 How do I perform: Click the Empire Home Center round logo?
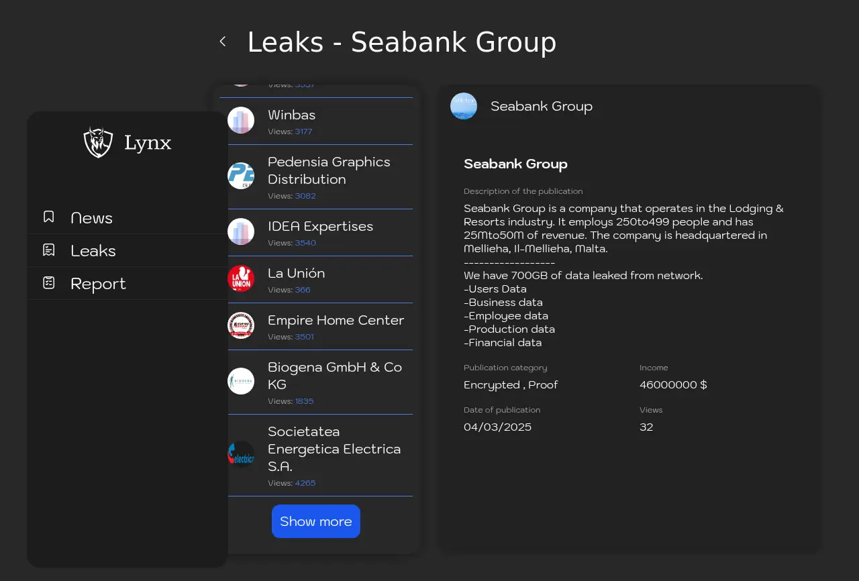[x=241, y=325]
